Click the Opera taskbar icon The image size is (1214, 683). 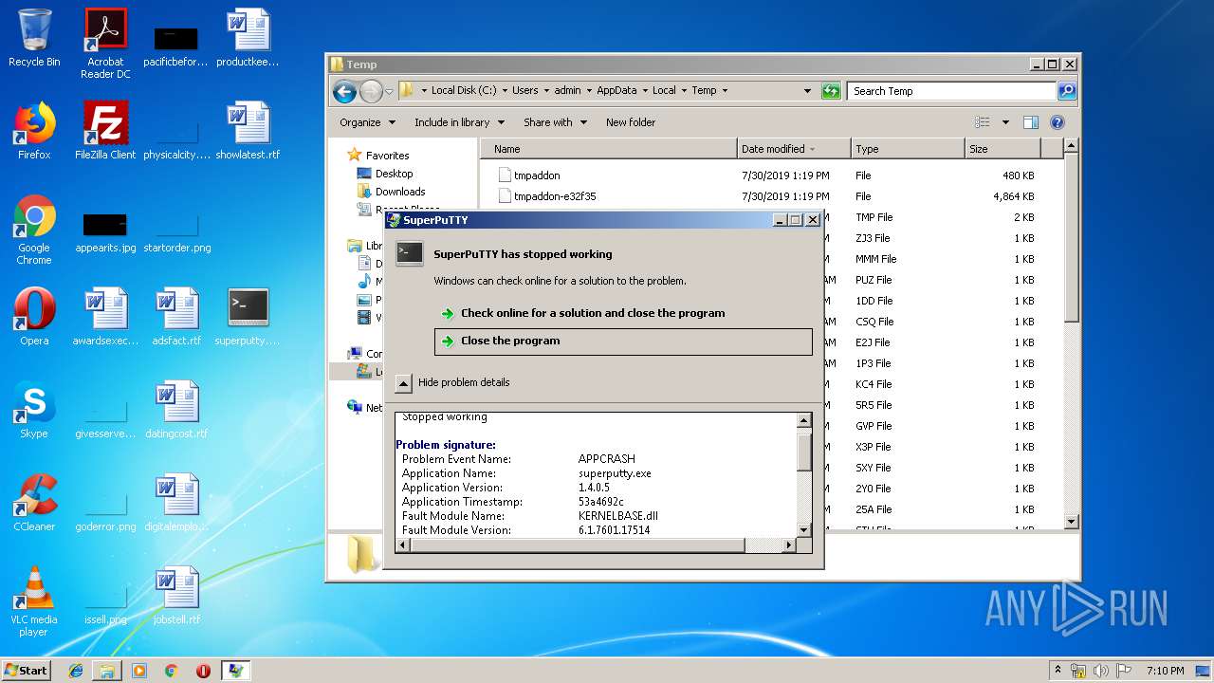click(203, 671)
